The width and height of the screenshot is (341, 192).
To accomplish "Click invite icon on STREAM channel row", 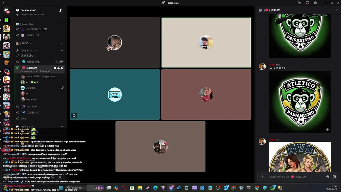I will tap(58, 68).
